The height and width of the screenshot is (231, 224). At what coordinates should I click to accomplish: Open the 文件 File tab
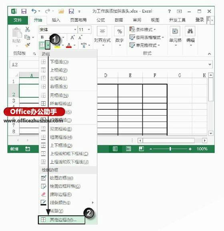18,20
